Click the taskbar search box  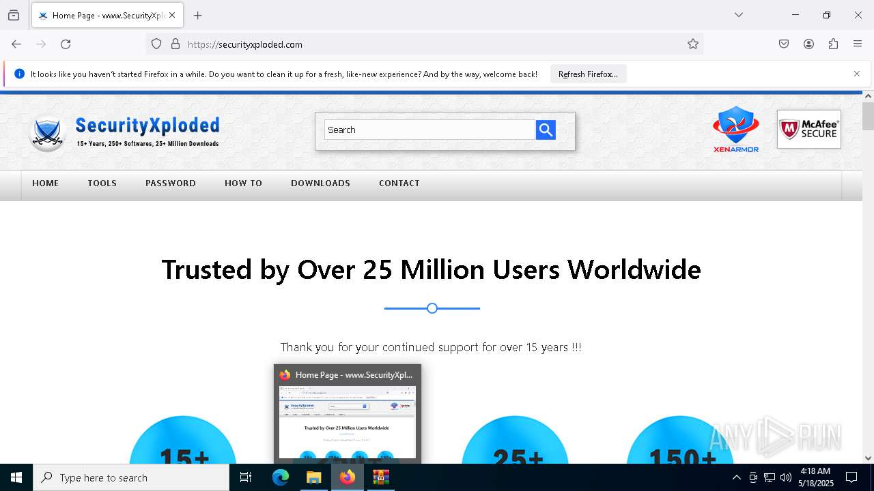click(131, 477)
